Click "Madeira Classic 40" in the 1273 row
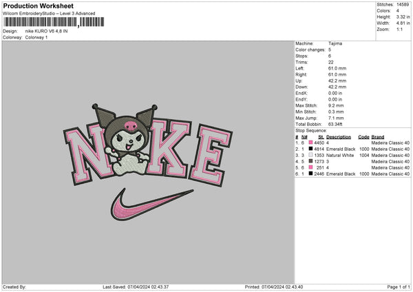The height and width of the screenshot is (292, 413). [x=390, y=161]
